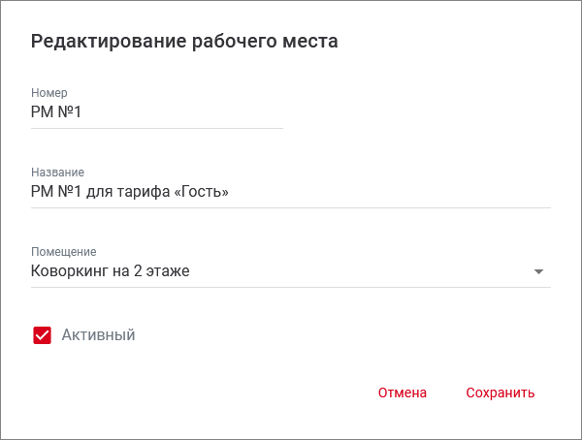Click the empty area right of Название text
This screenshot has height=440, width=582.
coord(388,192)
